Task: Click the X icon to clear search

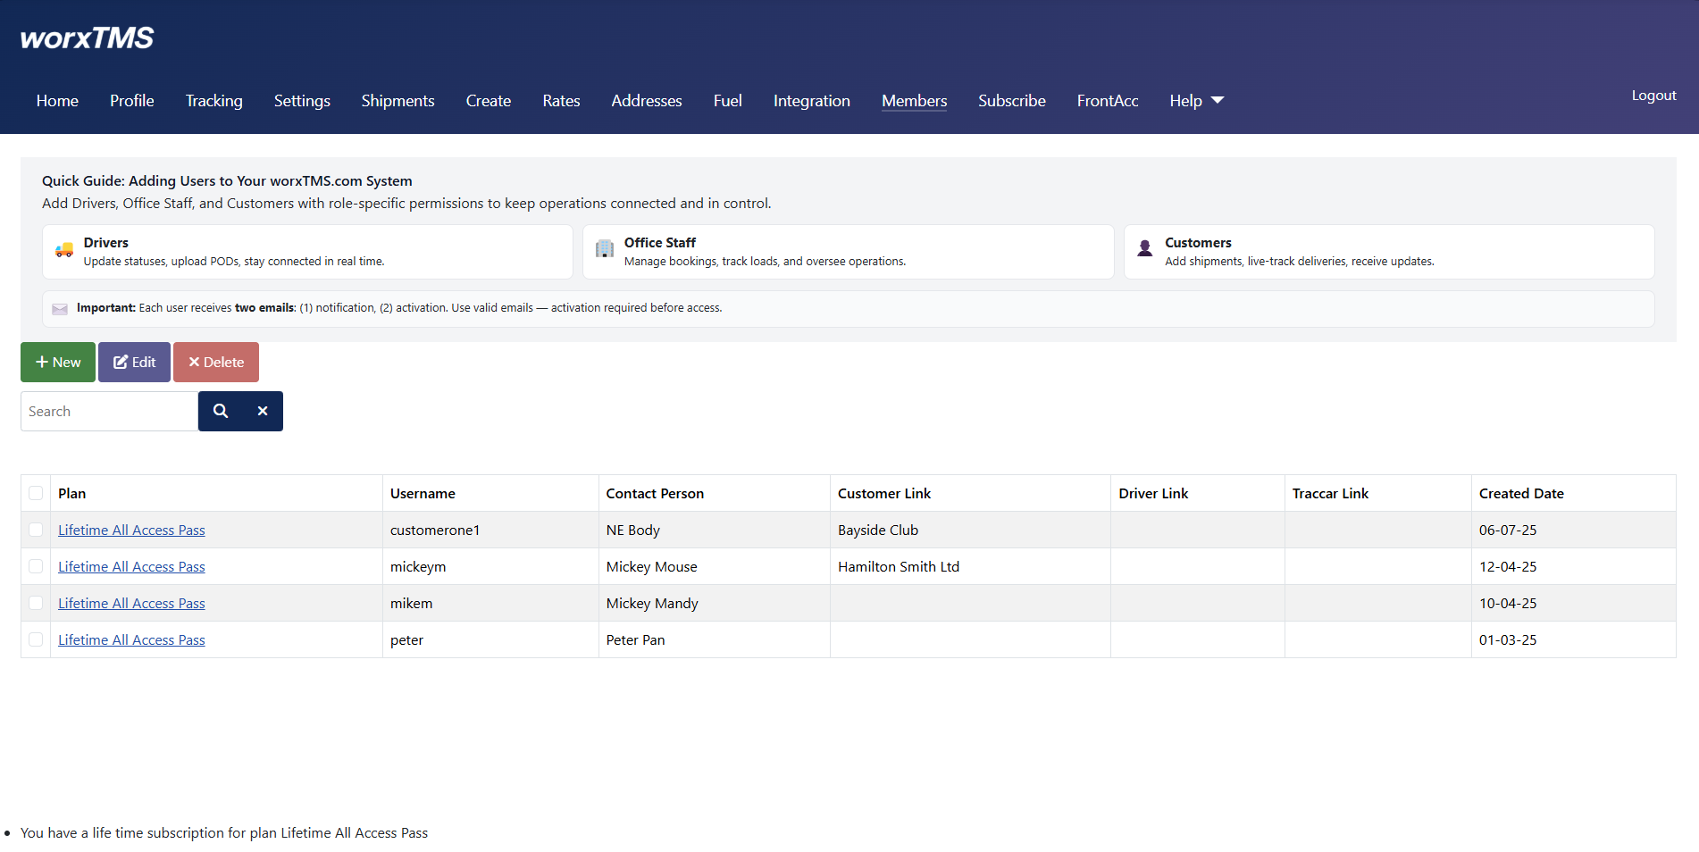Action: point(262,411)
